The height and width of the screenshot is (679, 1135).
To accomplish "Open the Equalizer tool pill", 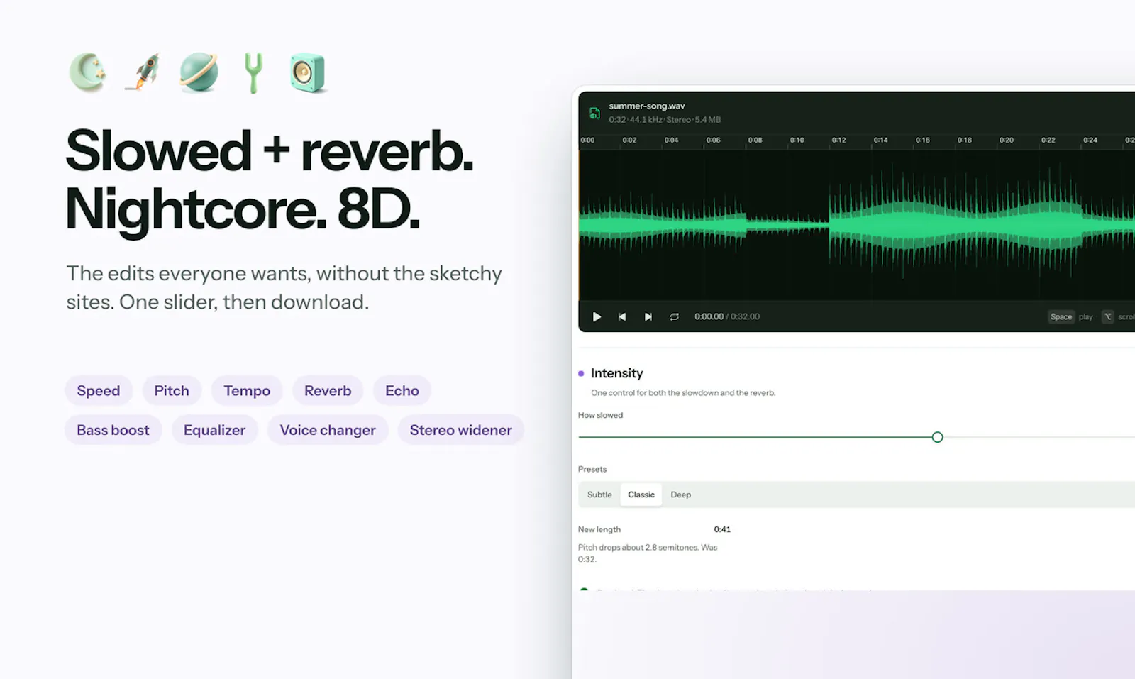I will pos(214,430).
